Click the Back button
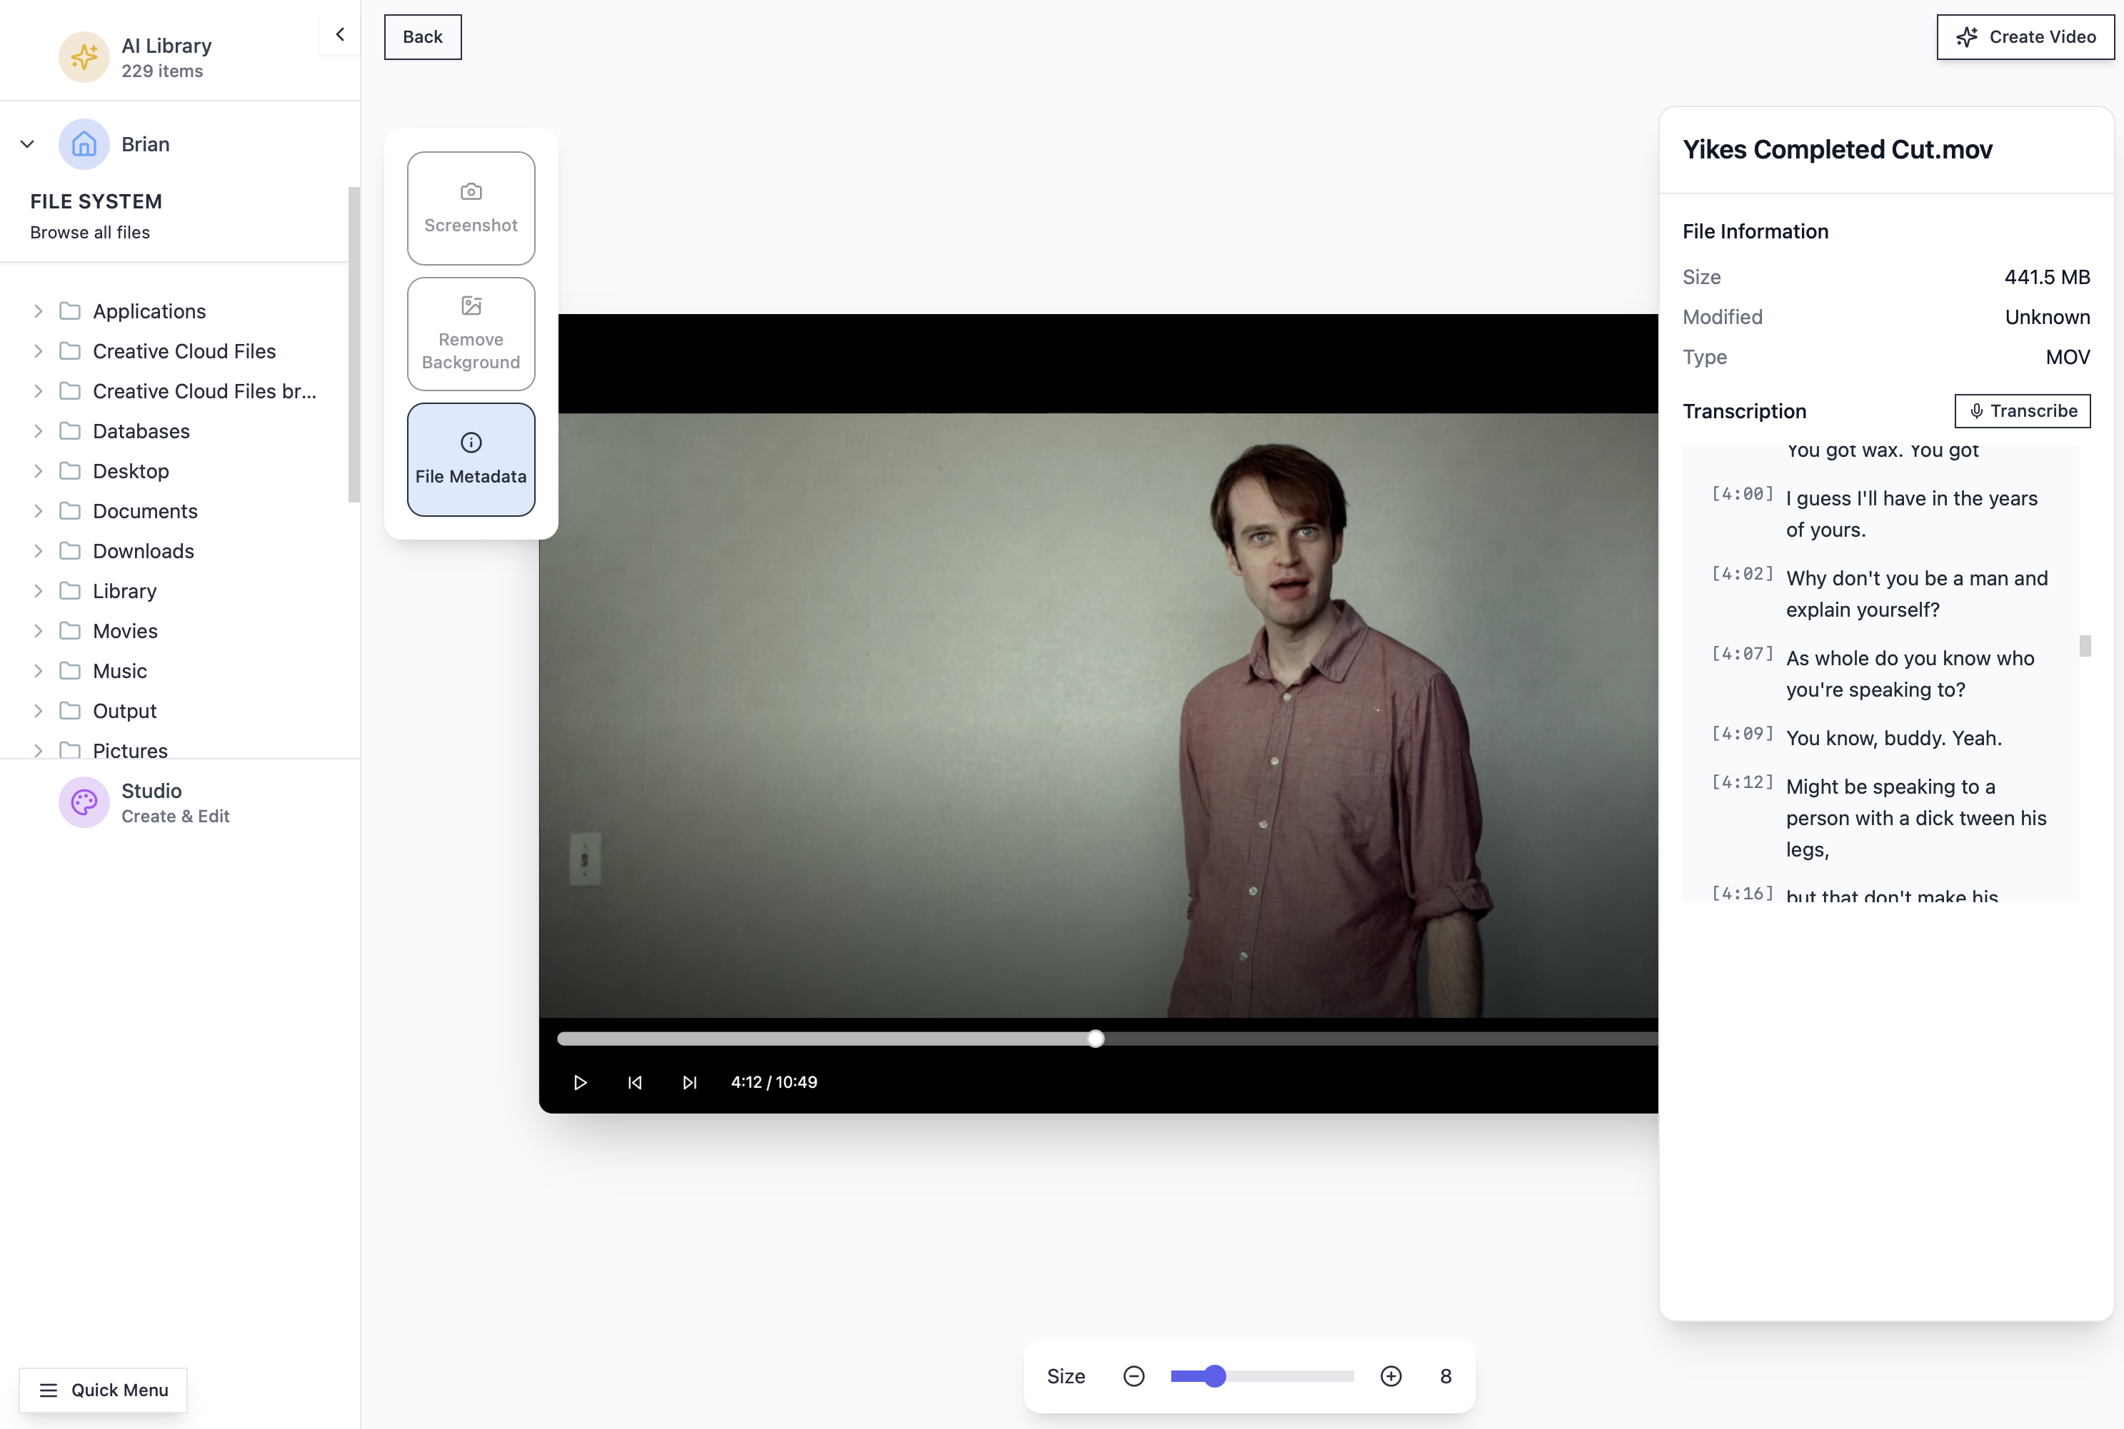The width and height of the screenshot is (2124, 1429). coord(422,37)
